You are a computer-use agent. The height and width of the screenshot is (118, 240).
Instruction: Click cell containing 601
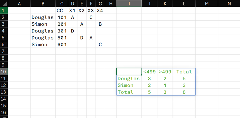tap(62, 45)
